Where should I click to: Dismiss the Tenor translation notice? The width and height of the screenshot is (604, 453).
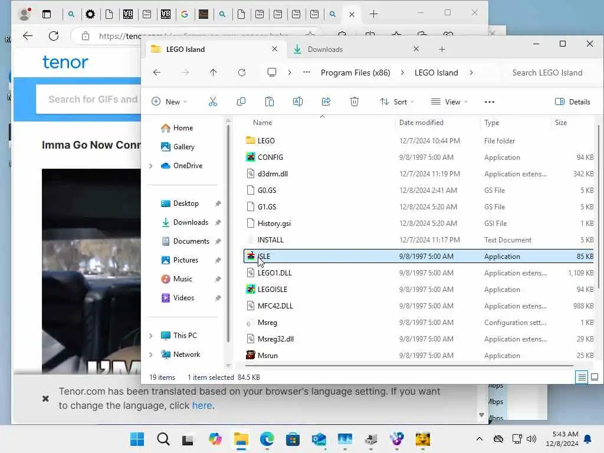(45, 398)
